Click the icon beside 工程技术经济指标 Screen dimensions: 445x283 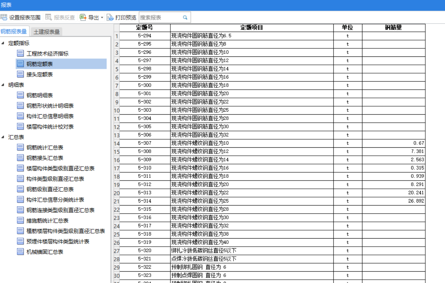[20, 53]
